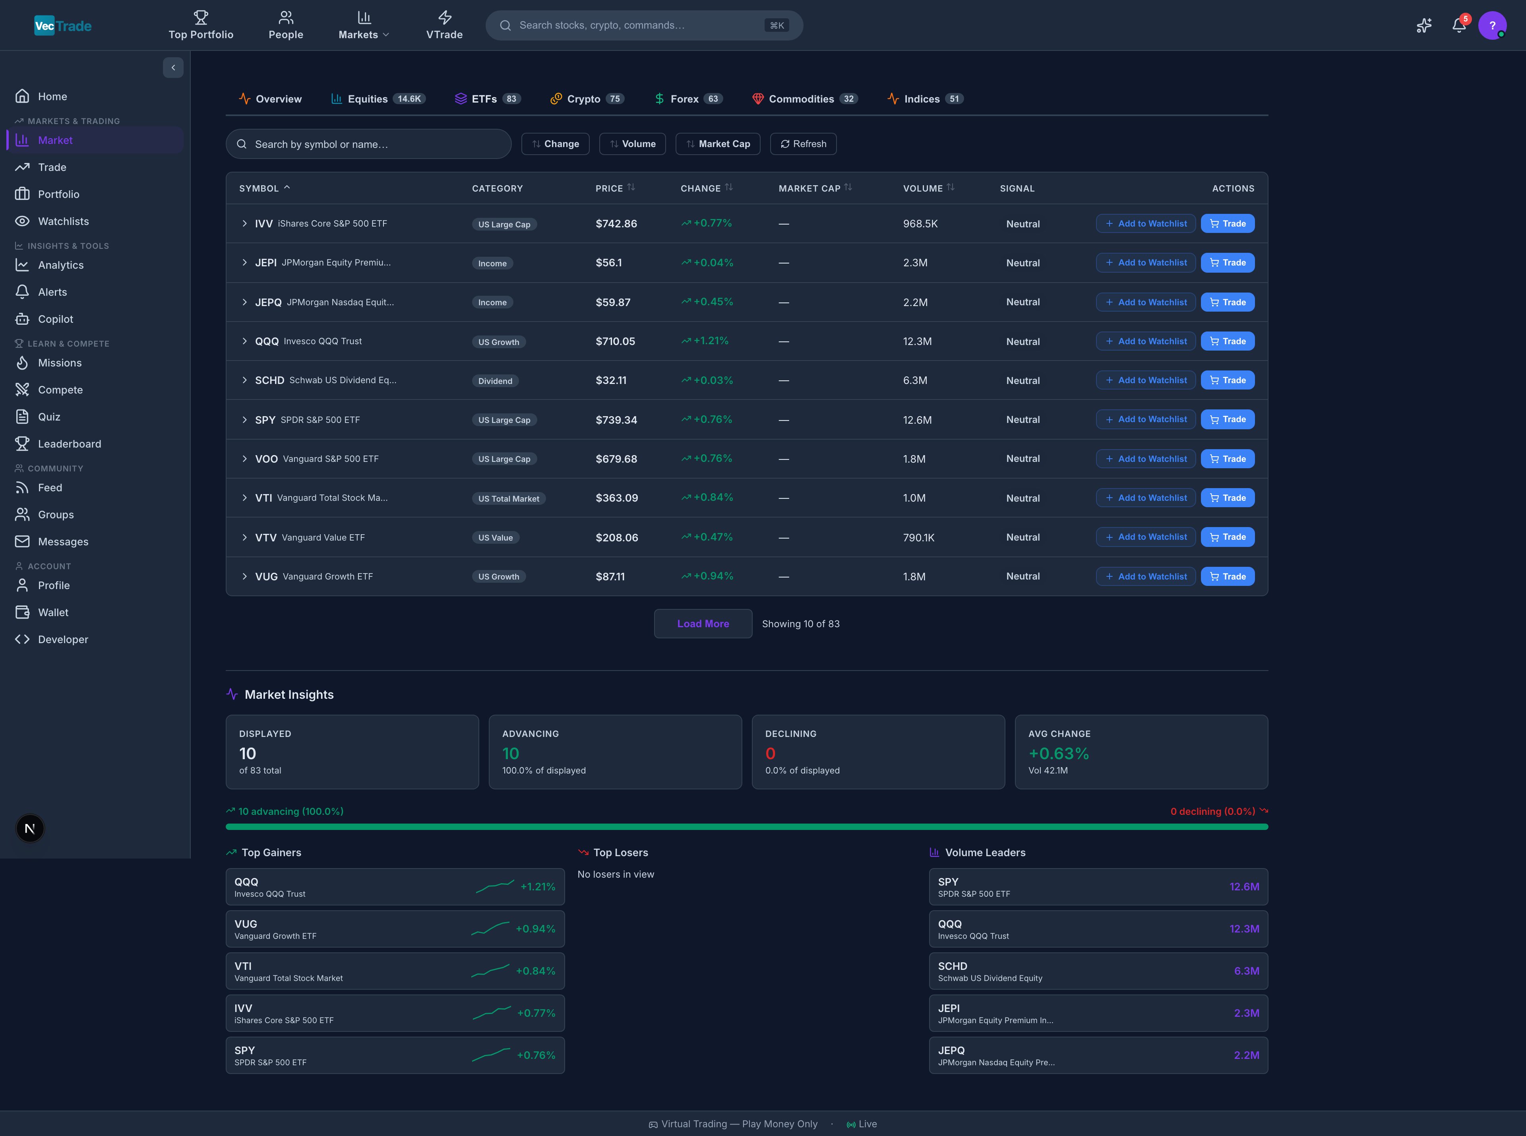Switch to the Equities tab
Image resolution: width=1526 pixels, height=1136 pixels.
[x=378, y=99]
